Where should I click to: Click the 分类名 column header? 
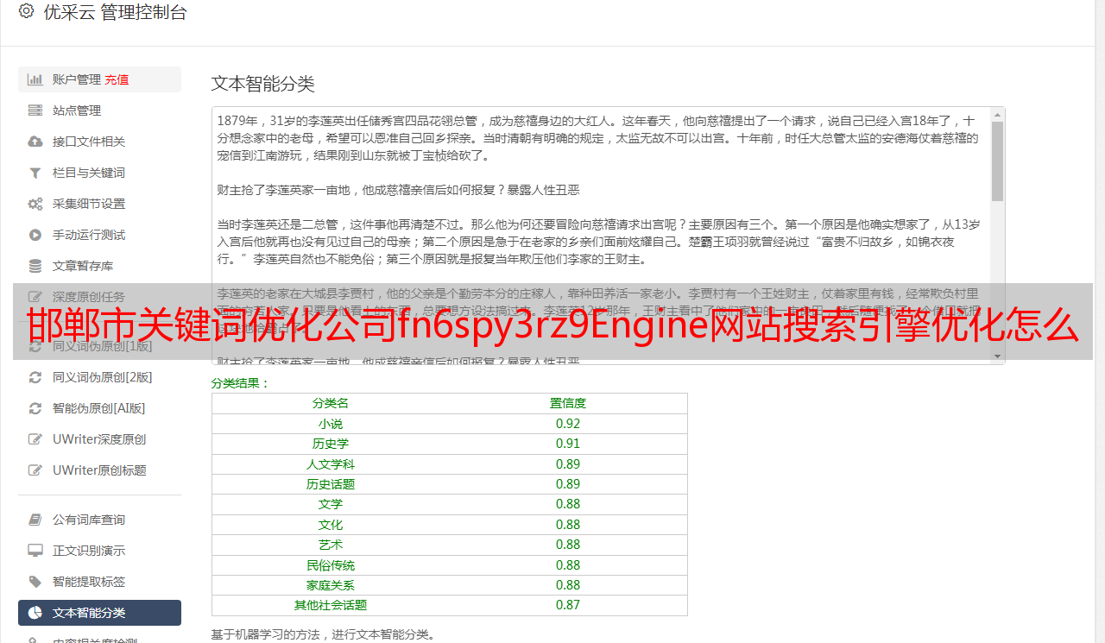click(x=331, y=403)
